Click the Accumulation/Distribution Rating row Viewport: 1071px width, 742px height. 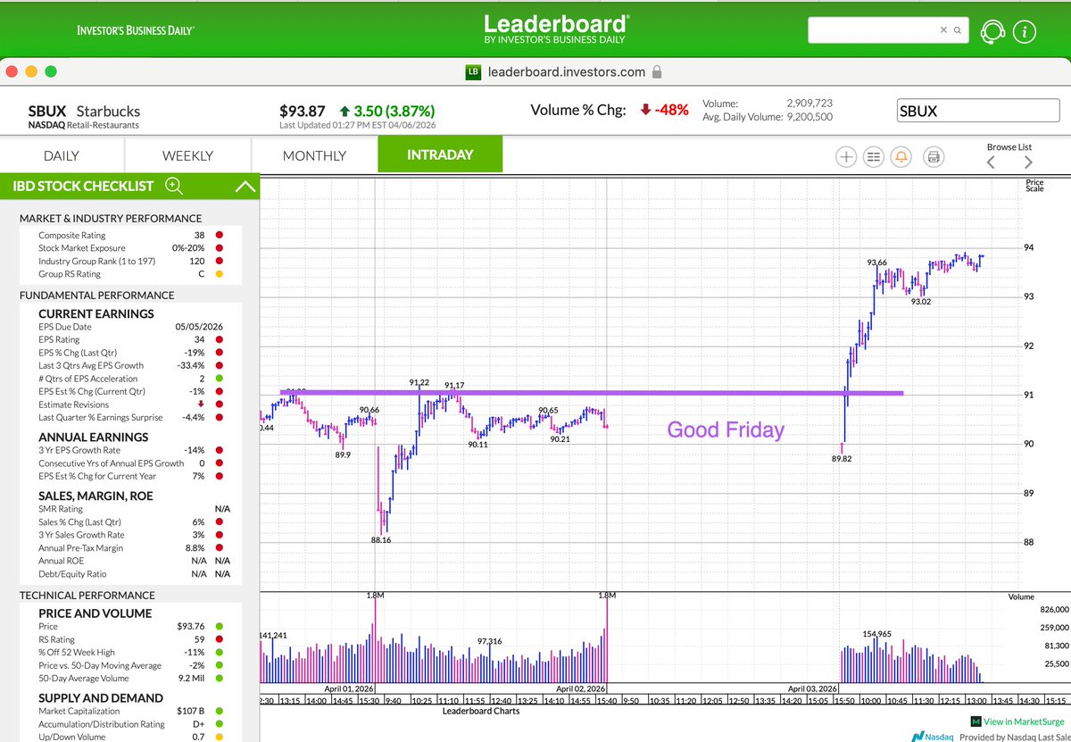[x=129, y=724]
